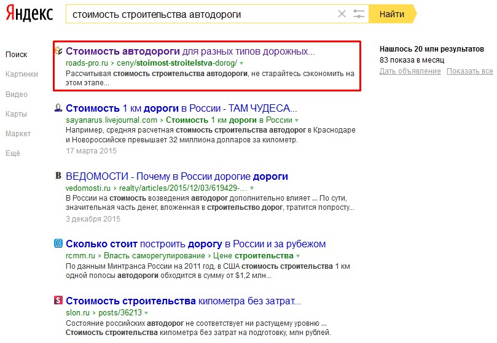497x343 pixels.
Task: Click '83 показа в месяц' text
Action: (x=412, y=60)
